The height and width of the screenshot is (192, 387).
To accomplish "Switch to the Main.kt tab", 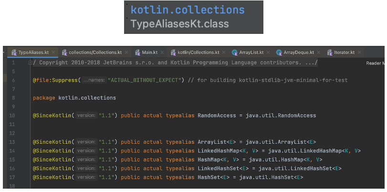I will (149, 53).
